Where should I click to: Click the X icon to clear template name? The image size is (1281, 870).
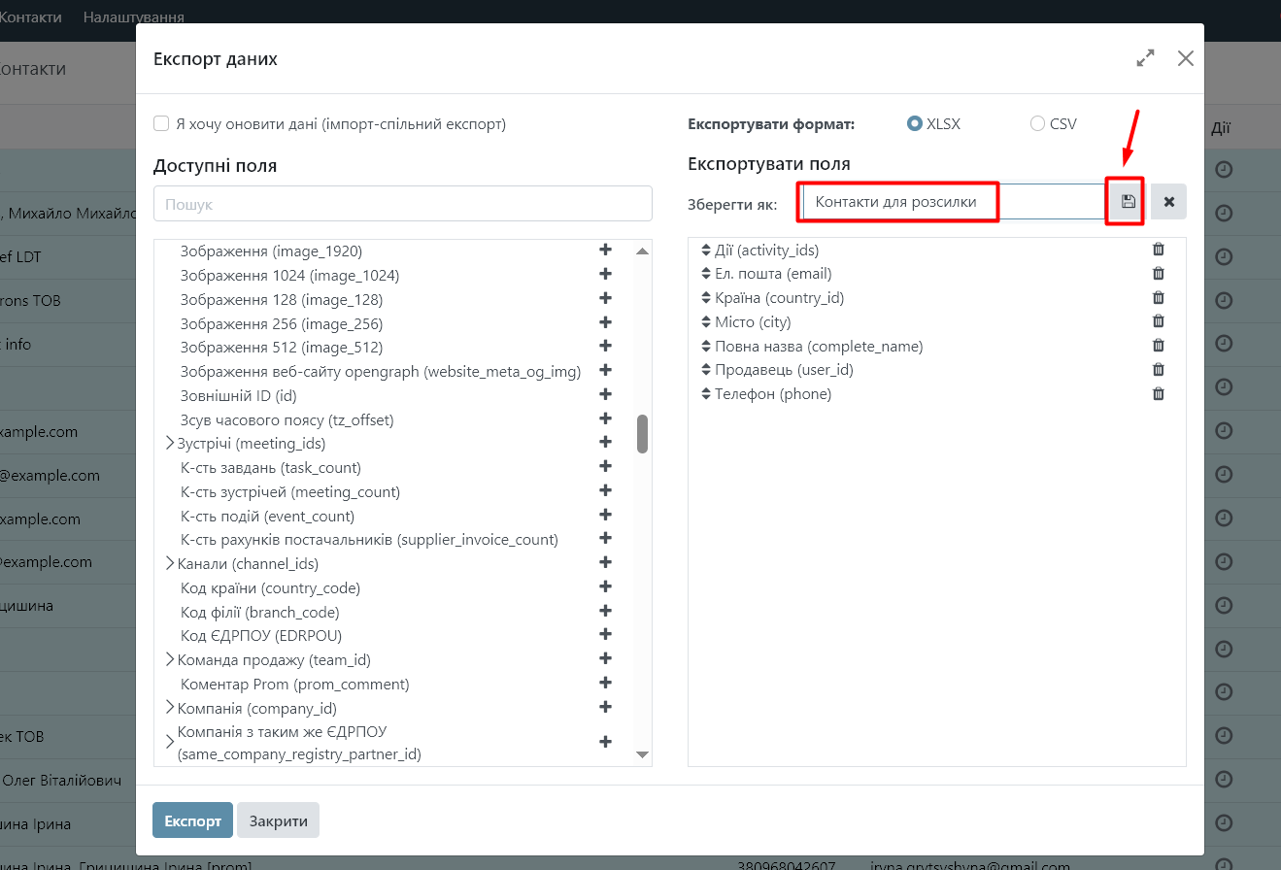[1168, 202]
